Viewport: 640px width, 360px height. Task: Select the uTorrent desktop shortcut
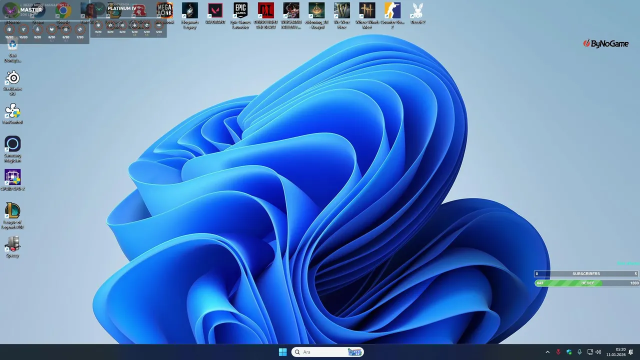point(12,13)
